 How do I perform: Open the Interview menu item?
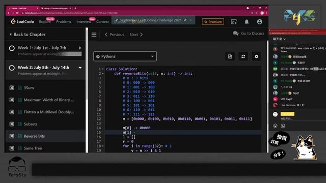tap(84, 21)
